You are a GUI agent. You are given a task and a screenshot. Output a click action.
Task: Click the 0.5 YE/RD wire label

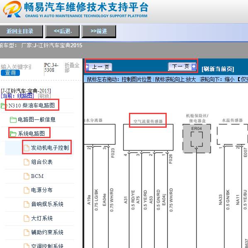(145, 200)
